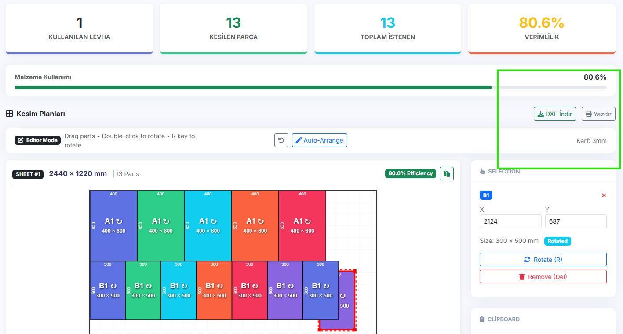The width and height of the screenshot is (623, 334).
Task: Click the Rotated status tag
Action: [557, 241]
